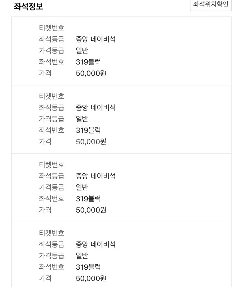The width and height of the screenshot is (237, 287).
Task: Click the 좌석정보 heading
Action: coord(29,7)
